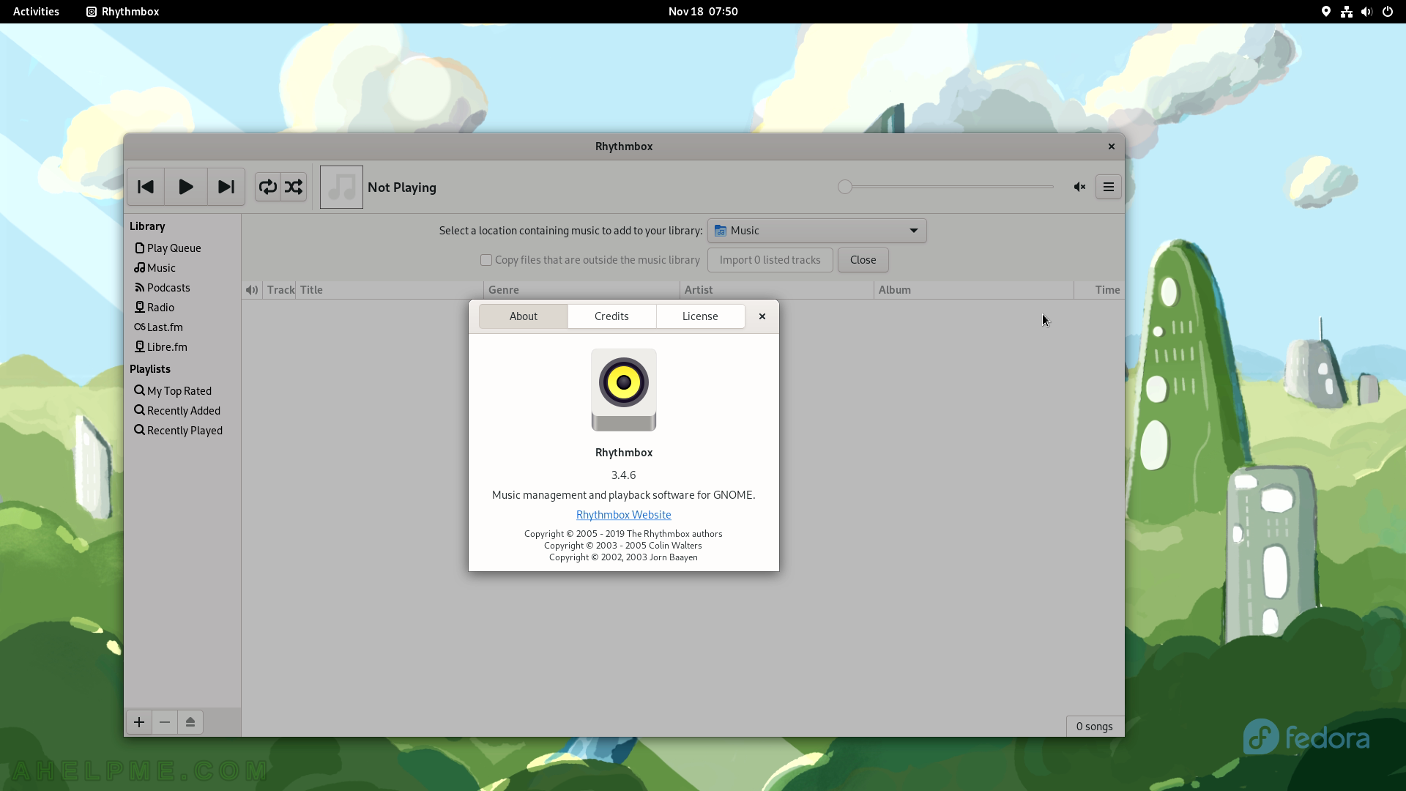Toggle Repeat mode
The image size is (1406, 791).
click(268, 187)
